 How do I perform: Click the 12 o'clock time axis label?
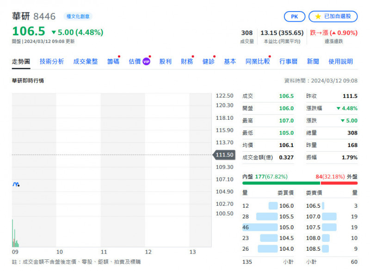tap(148, 252)
